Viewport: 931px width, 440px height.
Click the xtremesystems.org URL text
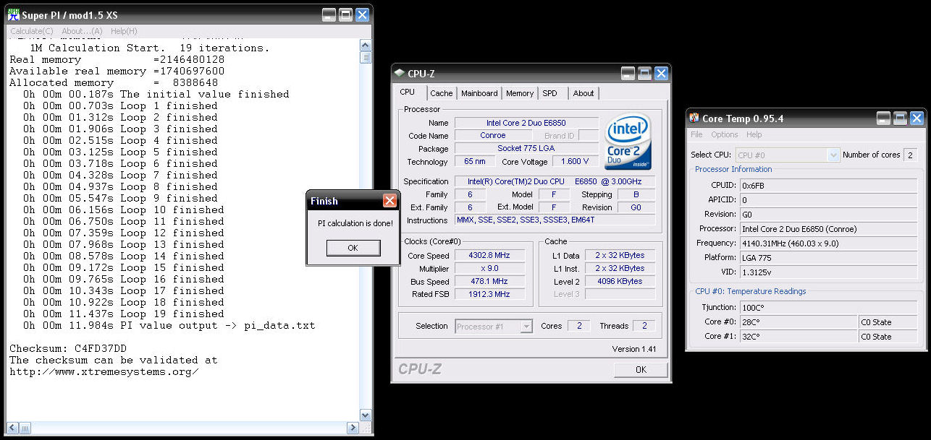tap(104, 371)
